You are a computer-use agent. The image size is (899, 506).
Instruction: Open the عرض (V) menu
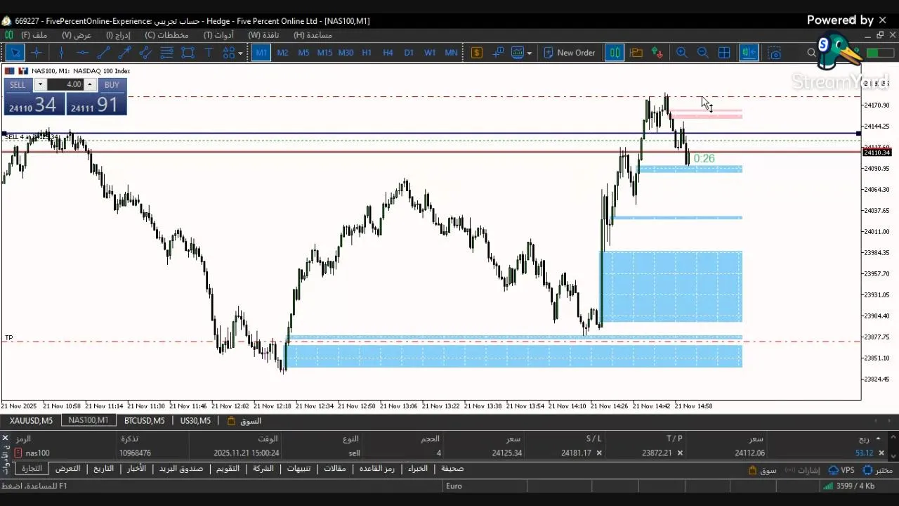[77, 34]
